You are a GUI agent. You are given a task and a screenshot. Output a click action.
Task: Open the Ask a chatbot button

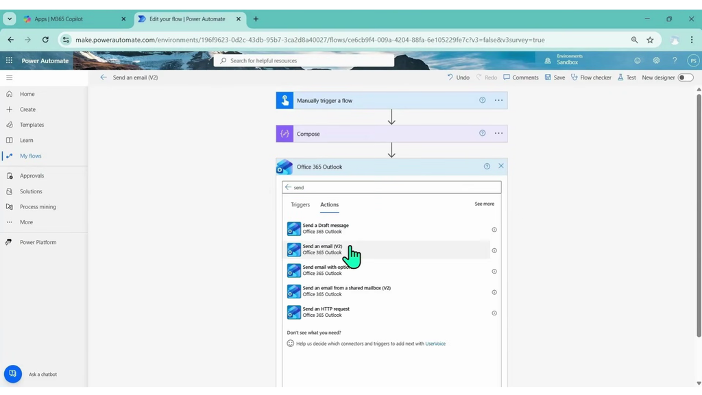click(x=13, y=374)
